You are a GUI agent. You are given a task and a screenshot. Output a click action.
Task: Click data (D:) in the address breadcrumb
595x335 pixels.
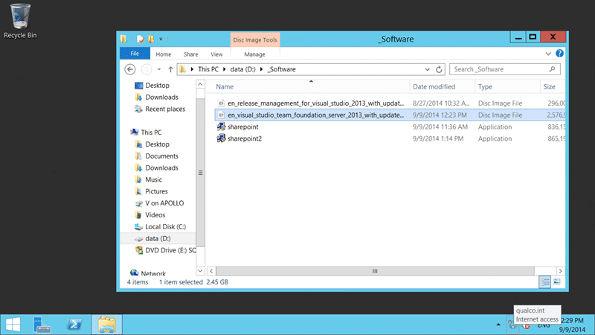243,69
